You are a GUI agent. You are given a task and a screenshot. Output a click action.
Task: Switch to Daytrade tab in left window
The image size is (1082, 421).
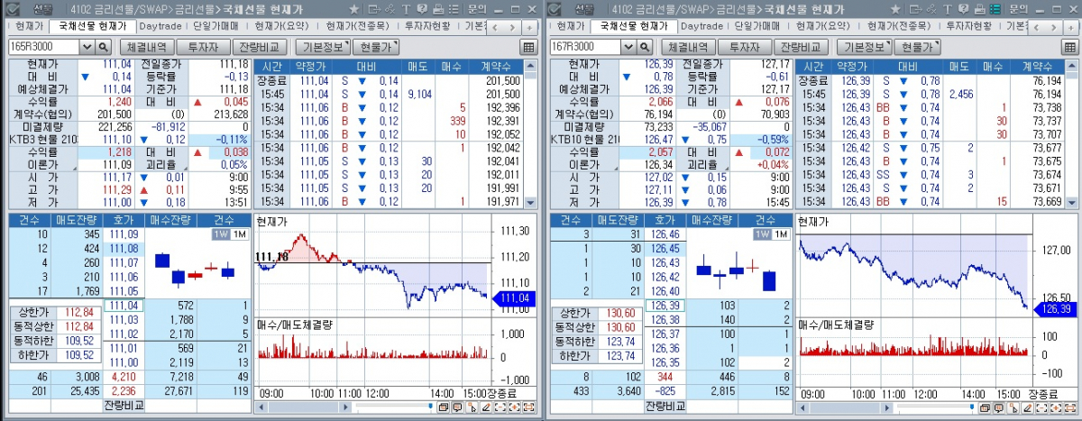coord(160,26)
